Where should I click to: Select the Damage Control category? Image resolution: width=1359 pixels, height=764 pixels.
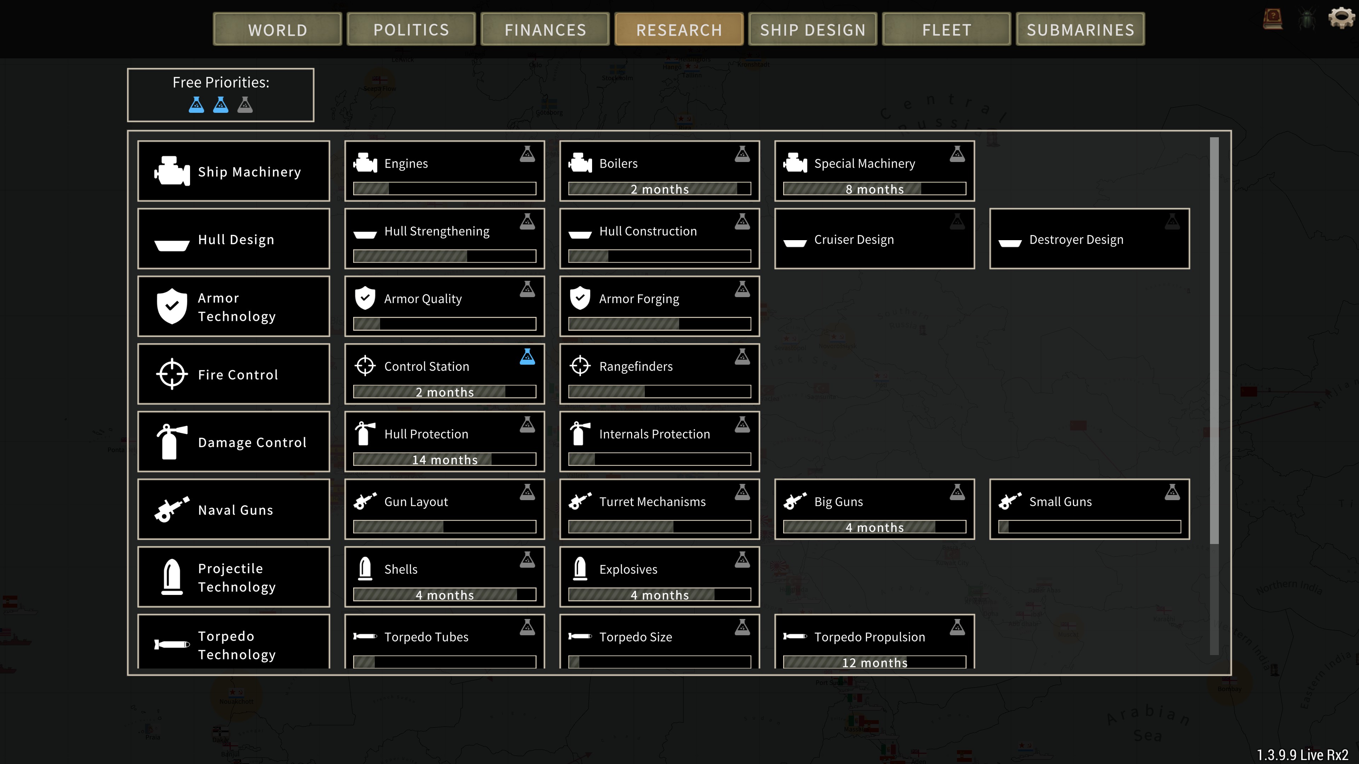point(234,442)
